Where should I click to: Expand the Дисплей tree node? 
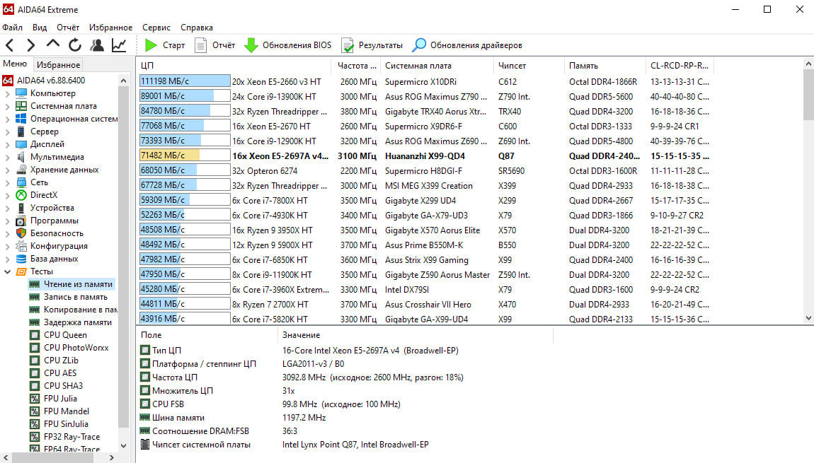pos(7,145)
